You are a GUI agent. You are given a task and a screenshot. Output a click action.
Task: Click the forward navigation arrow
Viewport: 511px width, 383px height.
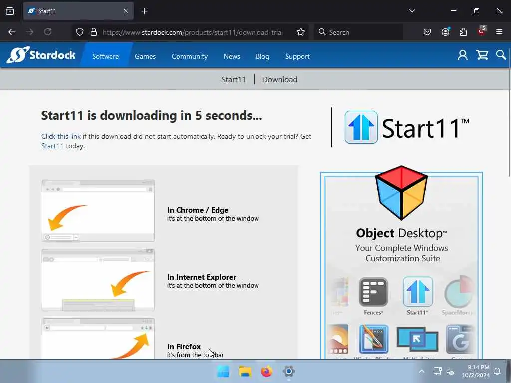pos(30,32)
